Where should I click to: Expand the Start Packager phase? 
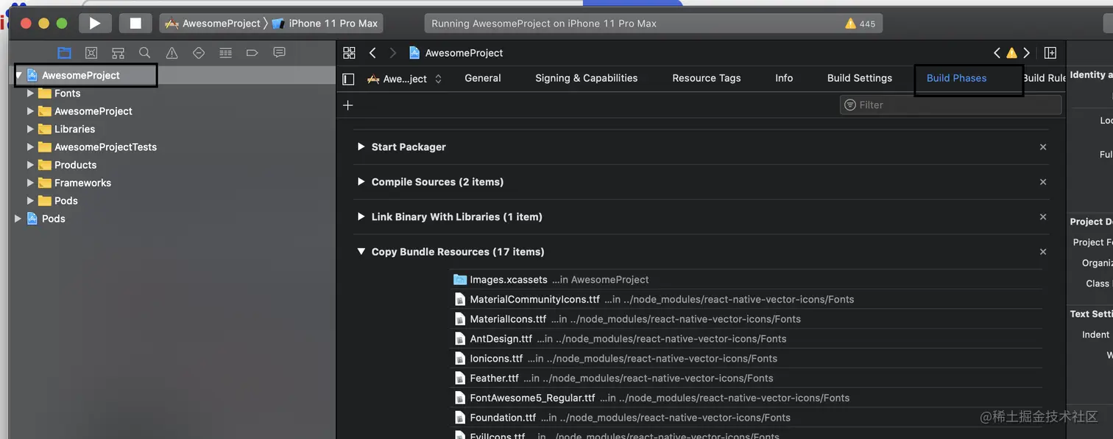(x=361, y=147)
